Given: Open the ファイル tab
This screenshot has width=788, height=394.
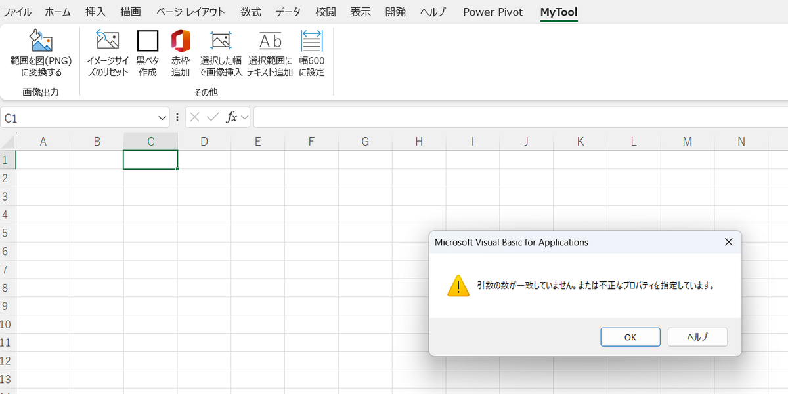Looking at the screenshot, I should (17, 12).
